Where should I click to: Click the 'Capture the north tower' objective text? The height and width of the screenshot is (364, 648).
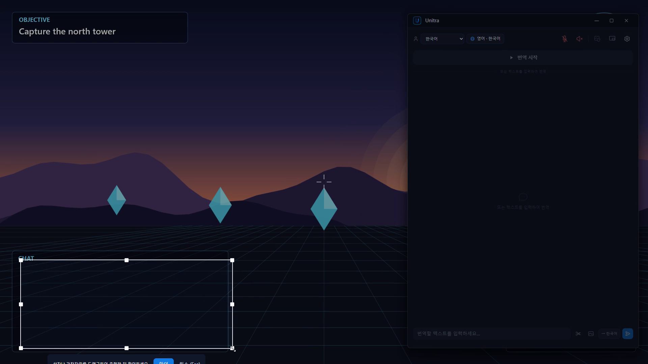[x=67, y=32]
